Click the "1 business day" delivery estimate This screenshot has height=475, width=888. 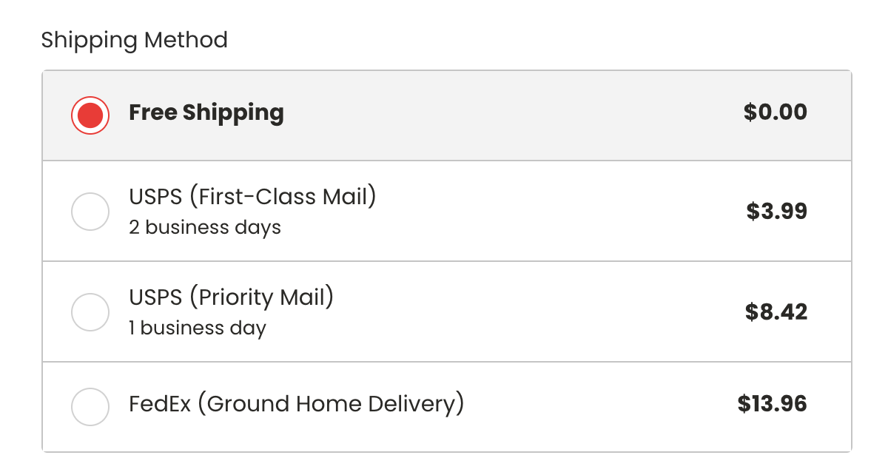(x=197, y=328)
